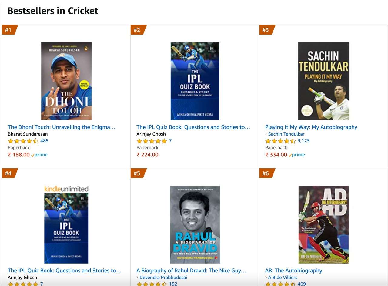Open A Biography of Rahul Dravid title link

coord(191,270)
